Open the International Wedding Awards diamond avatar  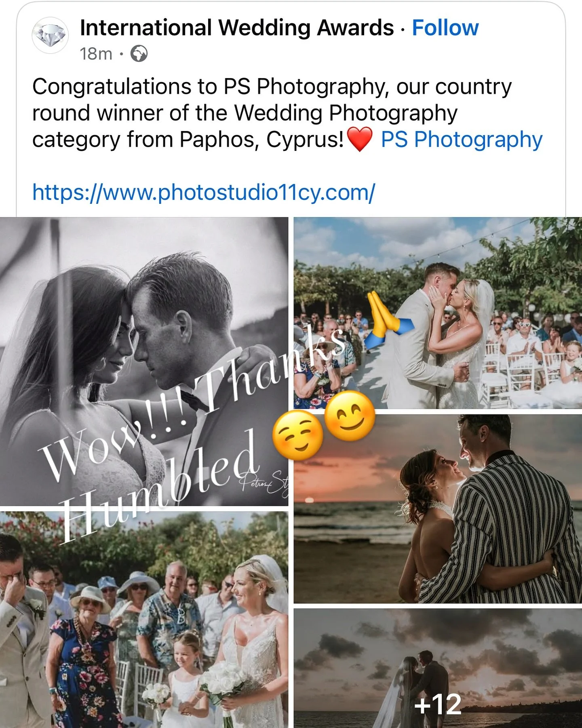[x=50, y=35]
